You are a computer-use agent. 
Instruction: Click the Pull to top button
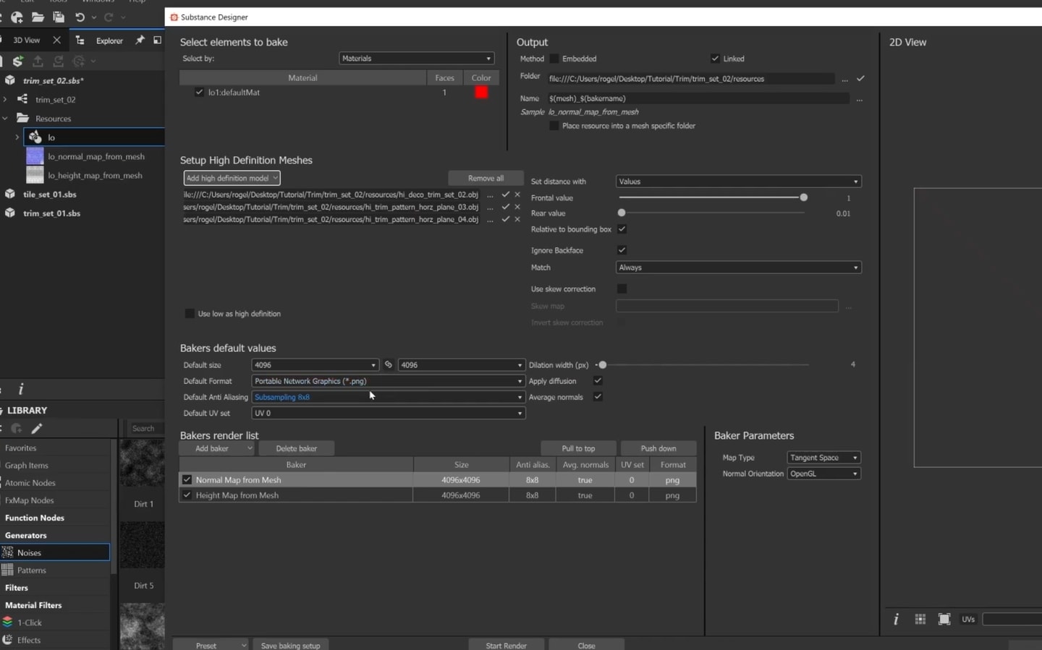pyautogui.click(x=578, y=448)
